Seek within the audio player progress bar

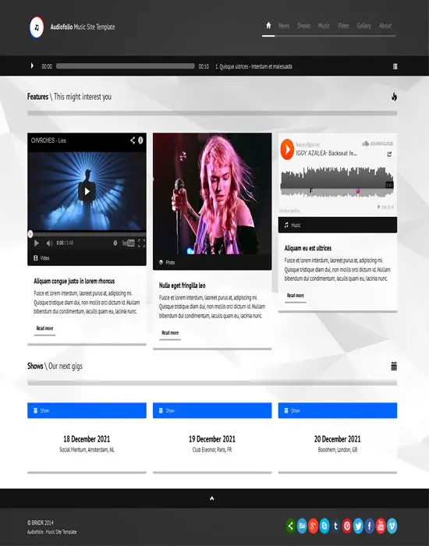point(126,66)
